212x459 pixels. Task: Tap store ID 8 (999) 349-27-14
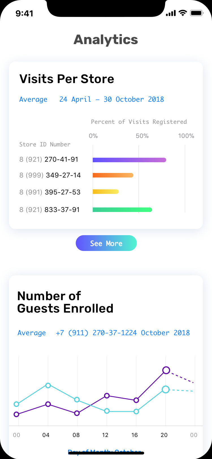(50, 175)
